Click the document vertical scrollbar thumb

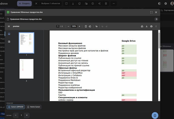pos(159,40)
